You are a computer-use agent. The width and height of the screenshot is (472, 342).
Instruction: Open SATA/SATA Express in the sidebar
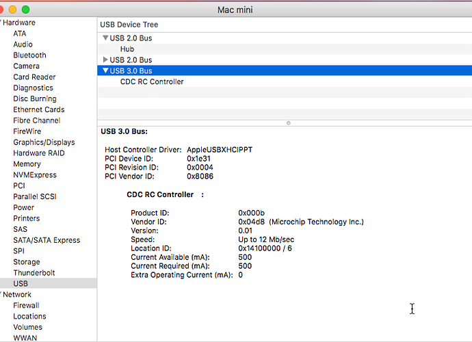point(47,240)
